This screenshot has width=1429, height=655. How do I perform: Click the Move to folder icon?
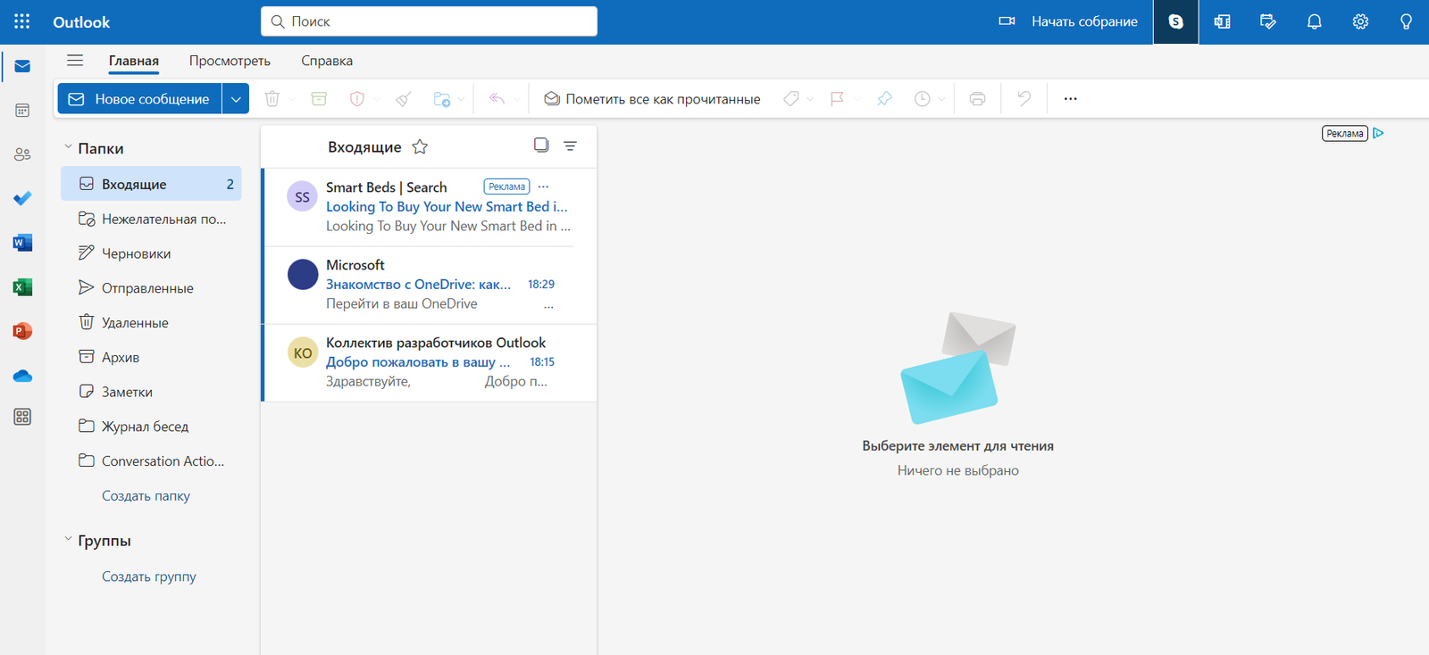coord(441,99)
